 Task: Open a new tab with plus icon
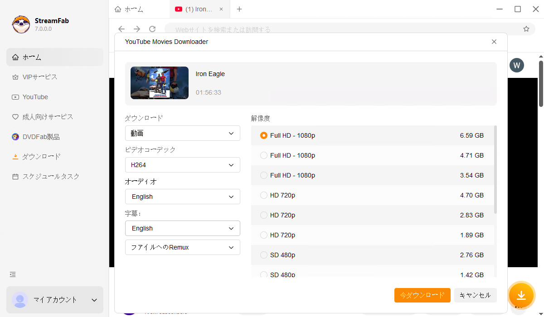239,9
